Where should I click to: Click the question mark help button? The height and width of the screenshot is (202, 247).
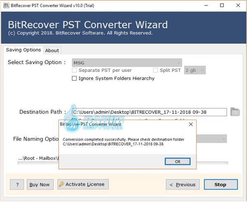point(17,184)
